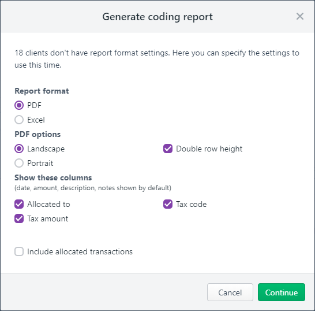Image resolution: width=315 pixels, height=311 pixels.
Task: Enable Include allocated transactions checkbox
Action: tap(19, 251)
